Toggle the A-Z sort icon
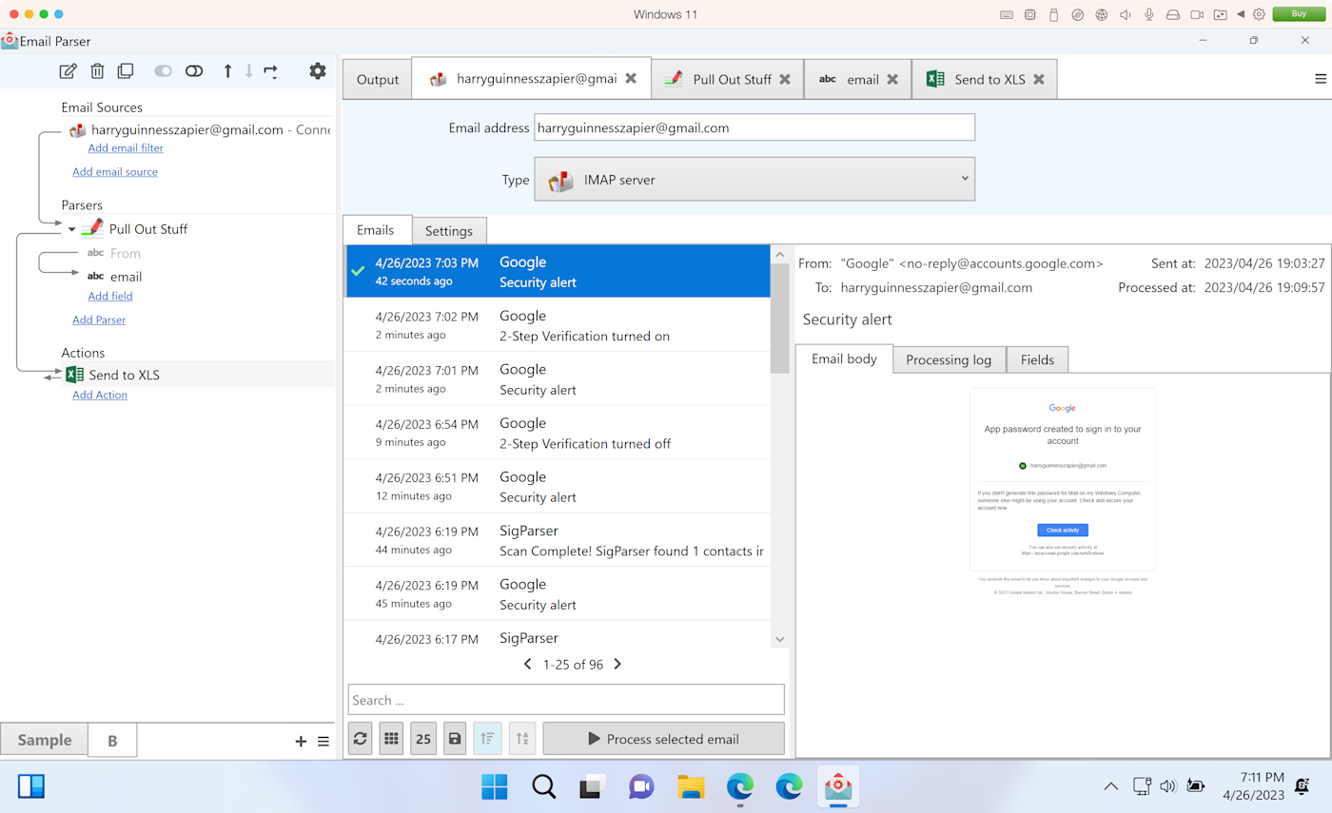 coord(522,739)
